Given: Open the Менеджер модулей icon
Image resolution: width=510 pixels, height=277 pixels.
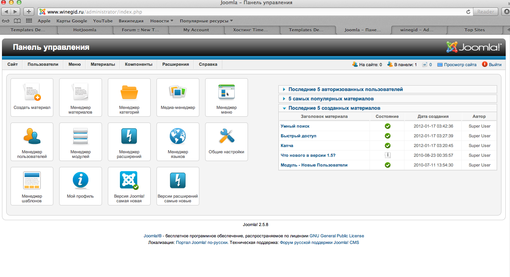Looking at the screenshot, I should click(81, 142).
